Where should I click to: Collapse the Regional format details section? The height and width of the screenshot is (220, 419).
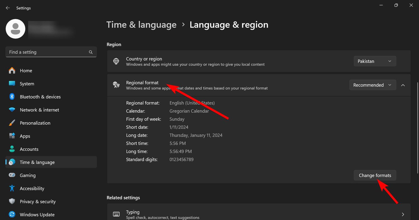click(x=403, y=85)
